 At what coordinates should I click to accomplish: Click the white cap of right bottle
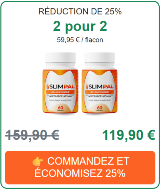(x=99, y=58)
